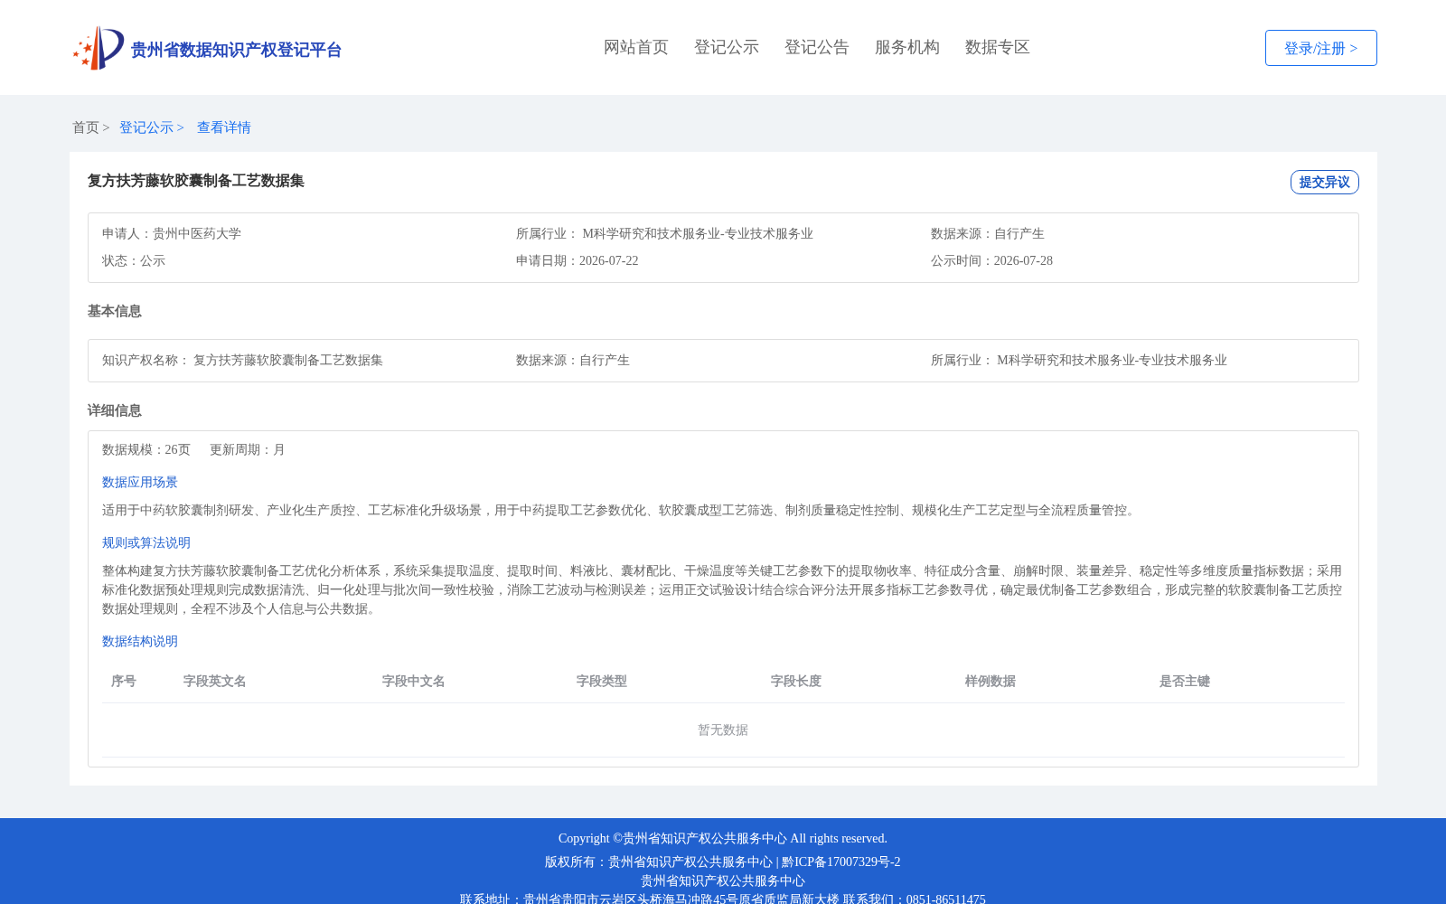Click the 规则或算法说明 heading

tap(146, 542)
